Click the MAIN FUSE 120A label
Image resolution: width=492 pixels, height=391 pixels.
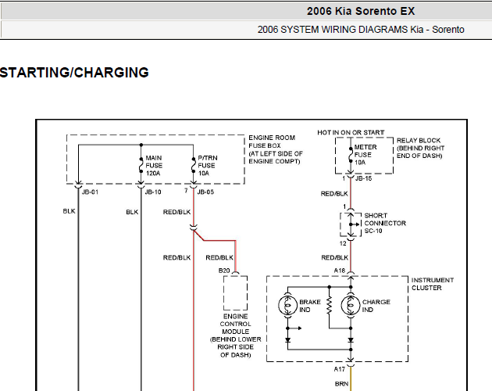click(154, 165)
